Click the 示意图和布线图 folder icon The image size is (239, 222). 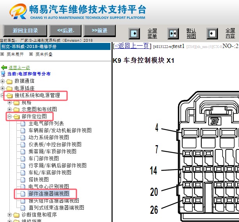point(16,110)
